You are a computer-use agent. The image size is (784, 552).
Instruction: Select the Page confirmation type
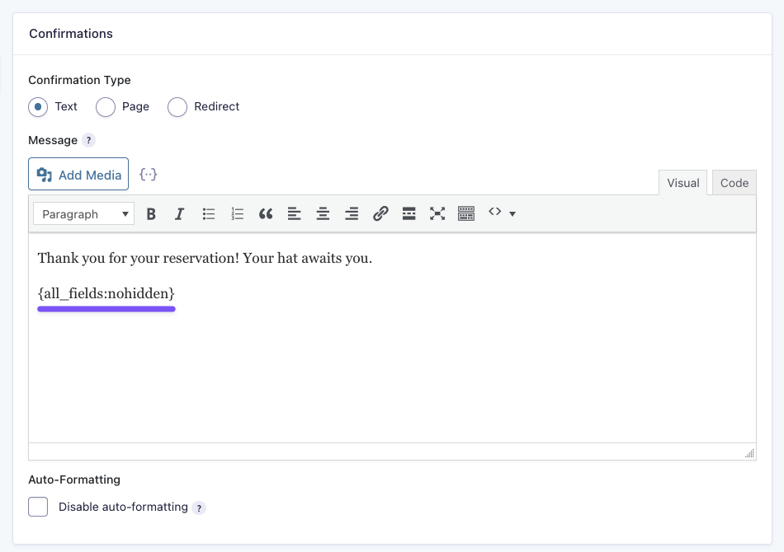point(106,107)
